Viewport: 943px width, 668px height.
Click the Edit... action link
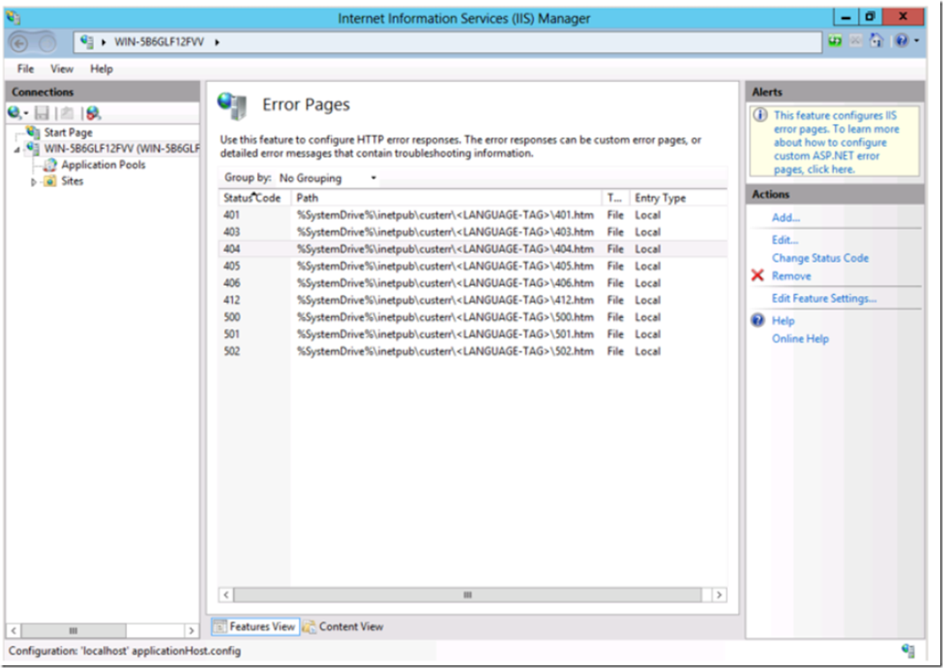click(x=785, y=240)
